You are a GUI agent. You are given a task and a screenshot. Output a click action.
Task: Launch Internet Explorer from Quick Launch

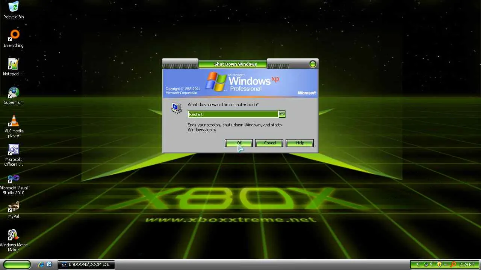coord(41,264)
